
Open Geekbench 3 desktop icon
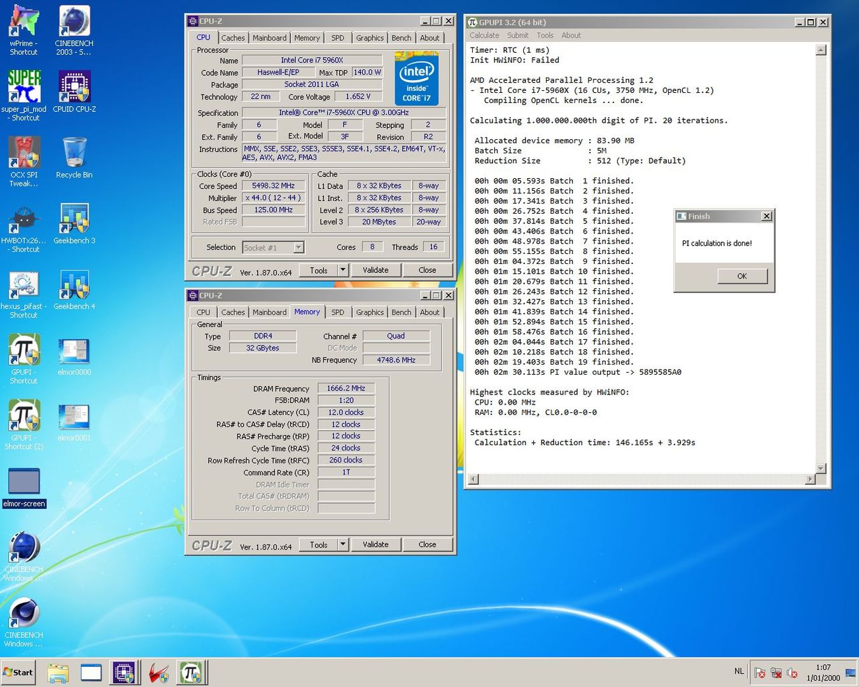pyautogui.click(x=74, y=224)
